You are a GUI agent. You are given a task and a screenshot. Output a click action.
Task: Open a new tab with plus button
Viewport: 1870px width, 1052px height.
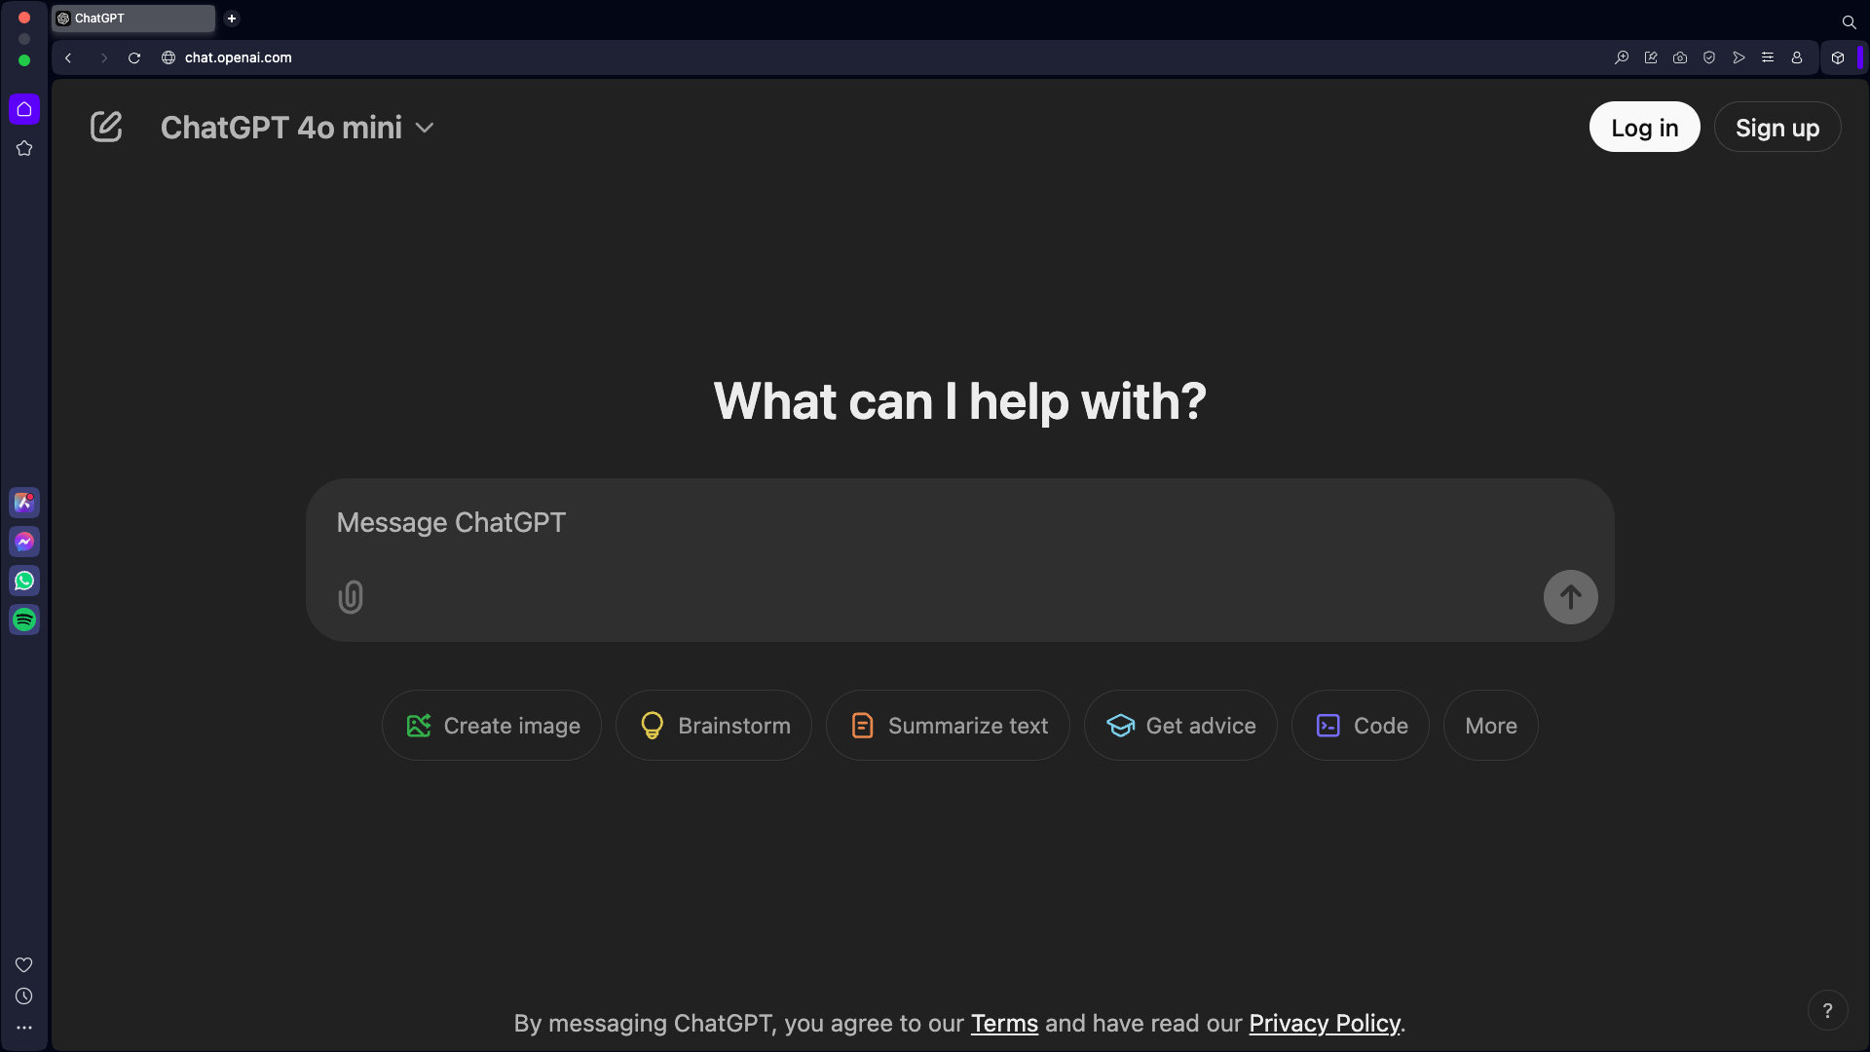(x=232, y=19)
